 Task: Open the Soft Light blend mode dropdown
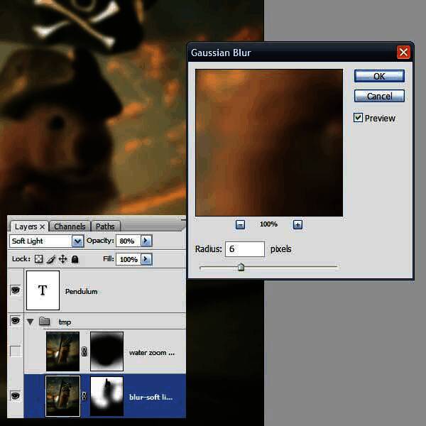coord(77,241)
